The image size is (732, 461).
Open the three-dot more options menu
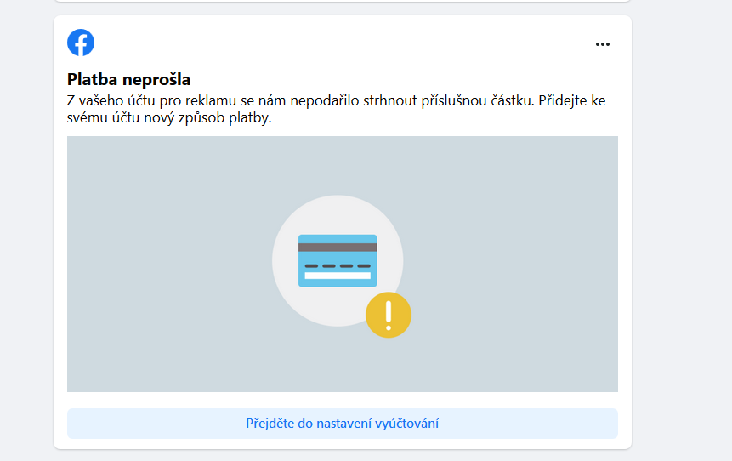point(603,44)
